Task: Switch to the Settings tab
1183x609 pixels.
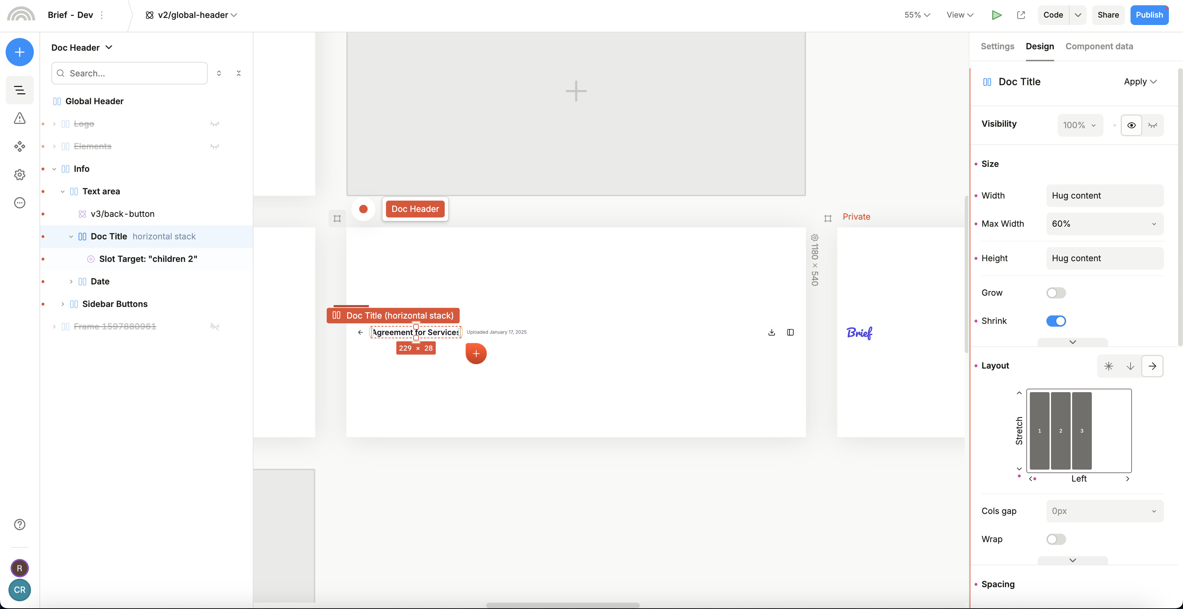Action: 997,46
